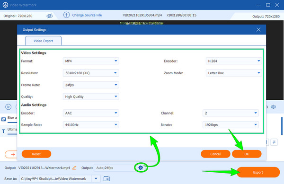284x184 pixels.
Task: Open the audio Encoder dropdown showing AAC
Action: pos(91,113)
